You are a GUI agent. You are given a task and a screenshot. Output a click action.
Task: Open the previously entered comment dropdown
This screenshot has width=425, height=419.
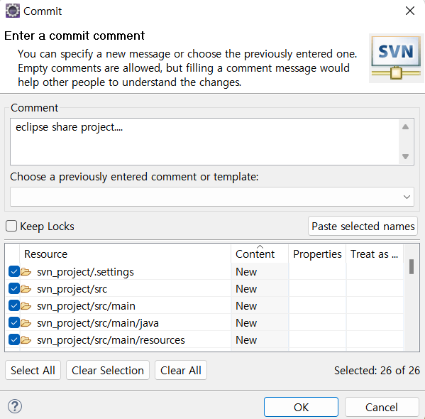(x=212, y=197)
